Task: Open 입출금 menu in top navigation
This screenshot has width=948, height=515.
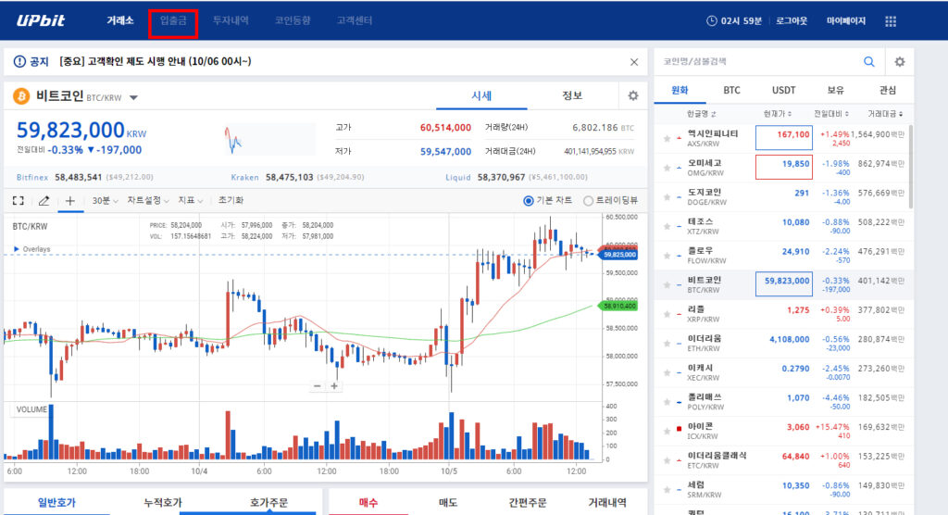Action: coord(173,20)
